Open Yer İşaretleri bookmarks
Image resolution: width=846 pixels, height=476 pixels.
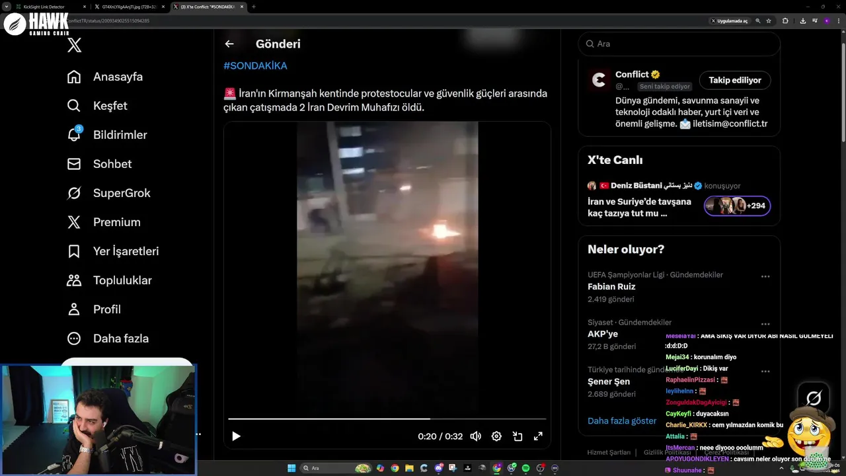113,251
